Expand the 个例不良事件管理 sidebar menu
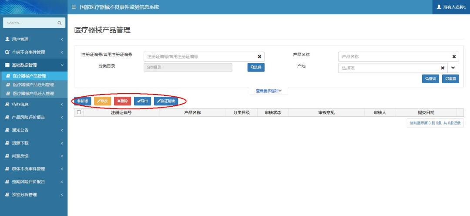This screenshot has width=470, height=216. 34,52
